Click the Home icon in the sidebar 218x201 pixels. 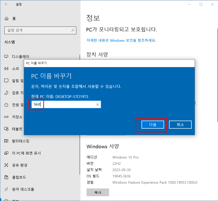7,18
